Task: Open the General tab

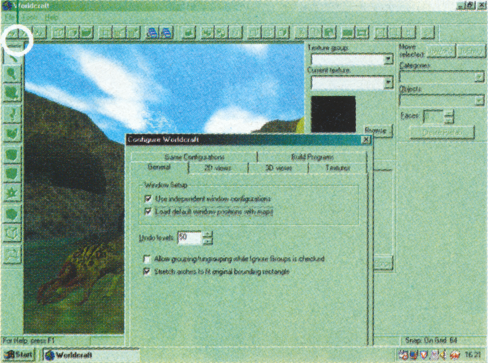Action: point(159,168)
